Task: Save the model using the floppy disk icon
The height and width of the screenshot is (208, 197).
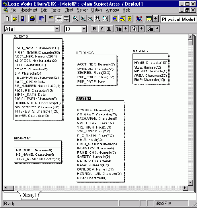Action: tap(23, 19)
